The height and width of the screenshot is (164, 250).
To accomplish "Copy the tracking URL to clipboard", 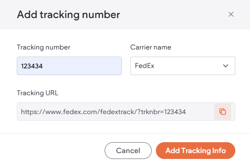I will 223,112.
